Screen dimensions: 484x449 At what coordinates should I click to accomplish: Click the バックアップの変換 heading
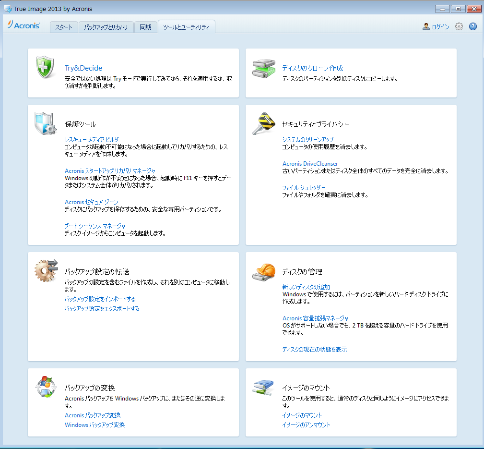[90, 388]
